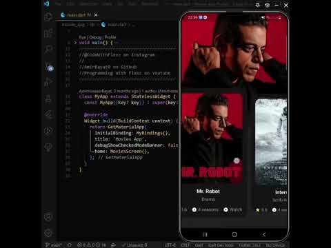Click the MyBindings() call in code

tap(152, 133)
